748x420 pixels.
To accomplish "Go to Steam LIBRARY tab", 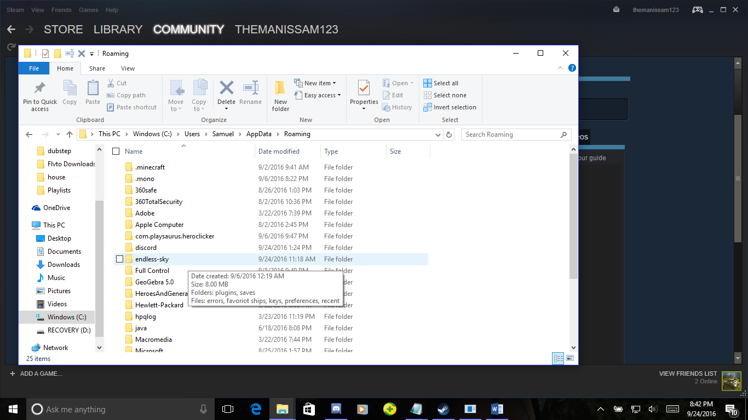I will point(118,30).
